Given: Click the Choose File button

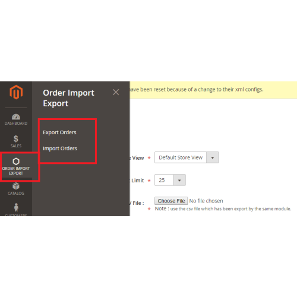Looking at the screenshot, I should [x=171, y=201].
